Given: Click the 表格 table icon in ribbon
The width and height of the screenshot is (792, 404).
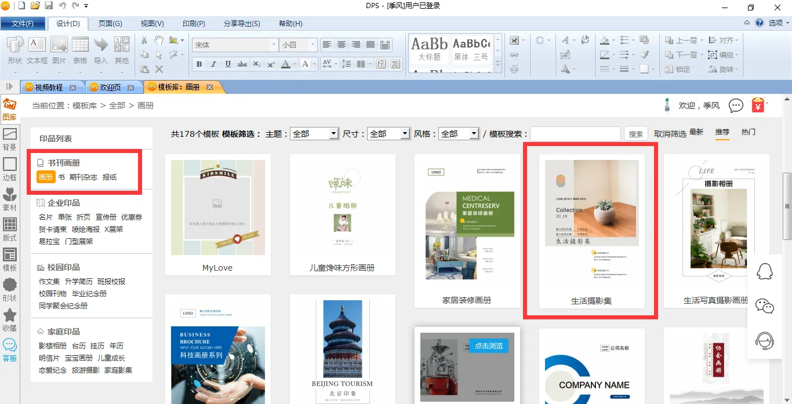Looking at the screenshot, I should click(x=80, y=51).
